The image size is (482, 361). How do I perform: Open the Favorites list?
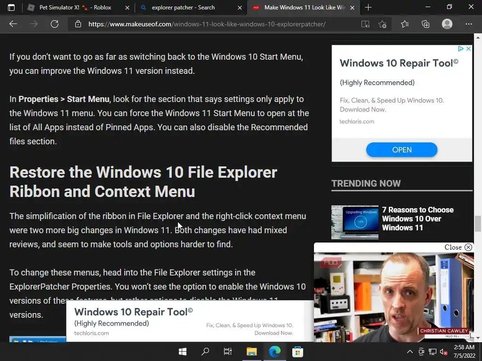405,24
